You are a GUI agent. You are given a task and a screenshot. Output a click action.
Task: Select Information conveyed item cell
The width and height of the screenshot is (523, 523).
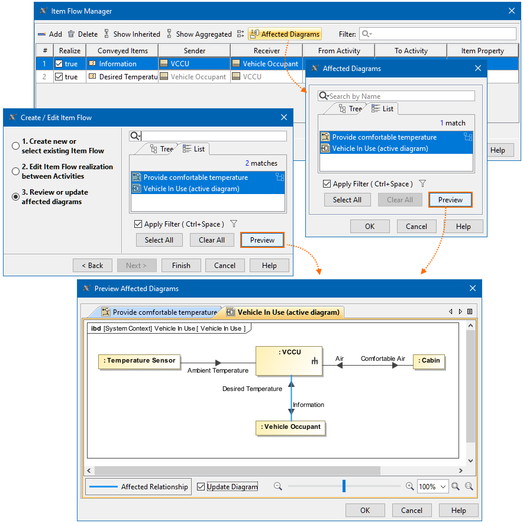pos(122,64)
